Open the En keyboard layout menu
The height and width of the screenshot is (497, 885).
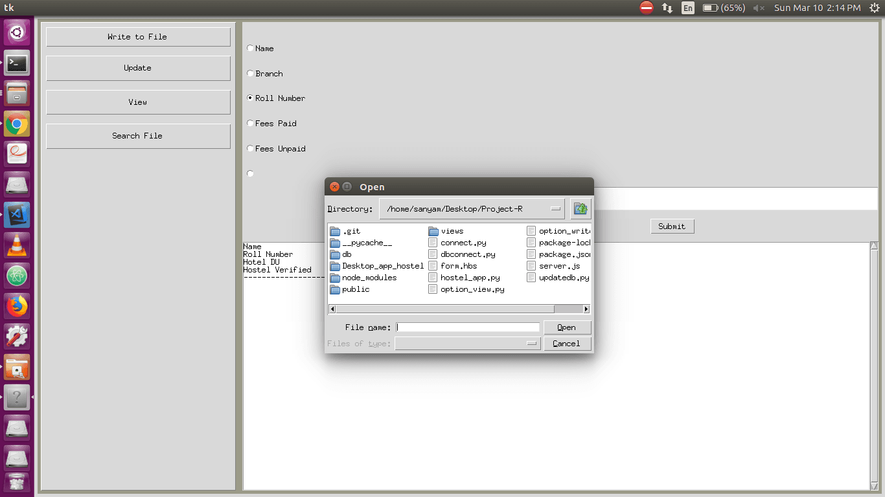coord(688,8)
